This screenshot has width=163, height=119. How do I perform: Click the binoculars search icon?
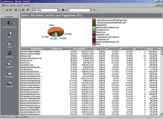[63, 10]
